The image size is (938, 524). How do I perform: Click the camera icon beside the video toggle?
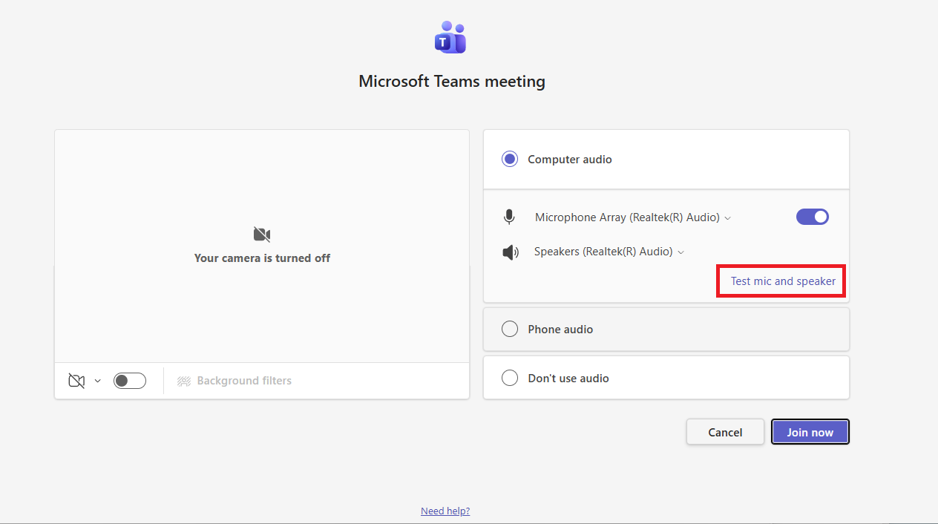(x=76, y=381)
